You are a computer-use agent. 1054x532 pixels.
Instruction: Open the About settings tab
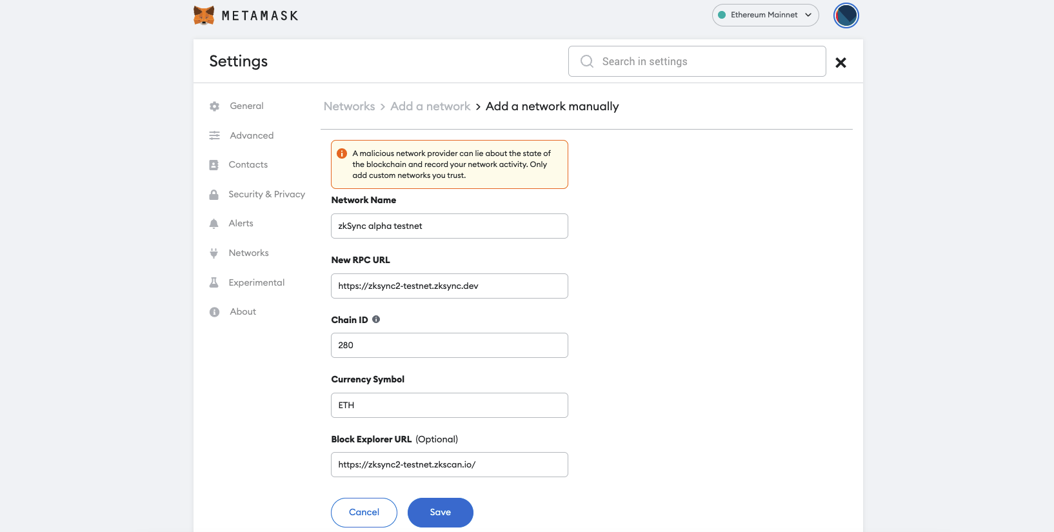[243, 311]
